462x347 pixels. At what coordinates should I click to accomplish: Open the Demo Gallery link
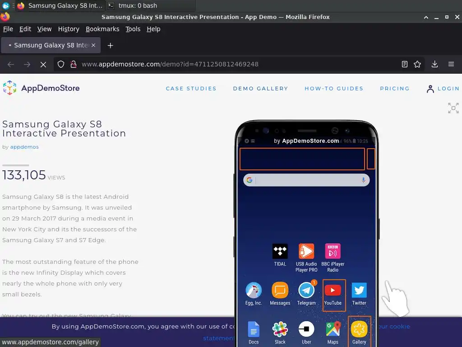(260, 89)
